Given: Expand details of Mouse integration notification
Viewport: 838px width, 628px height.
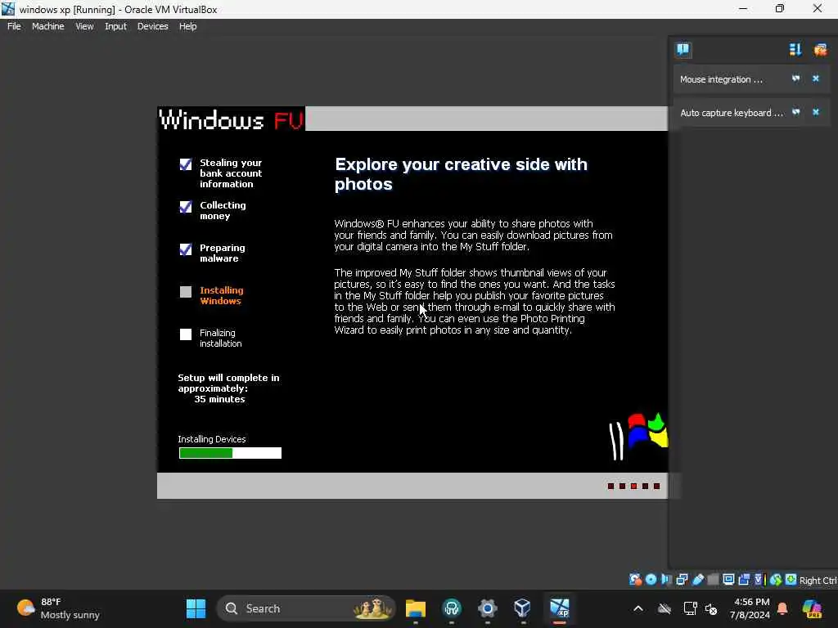Looking at the screenshot, I should click(796, 78).
